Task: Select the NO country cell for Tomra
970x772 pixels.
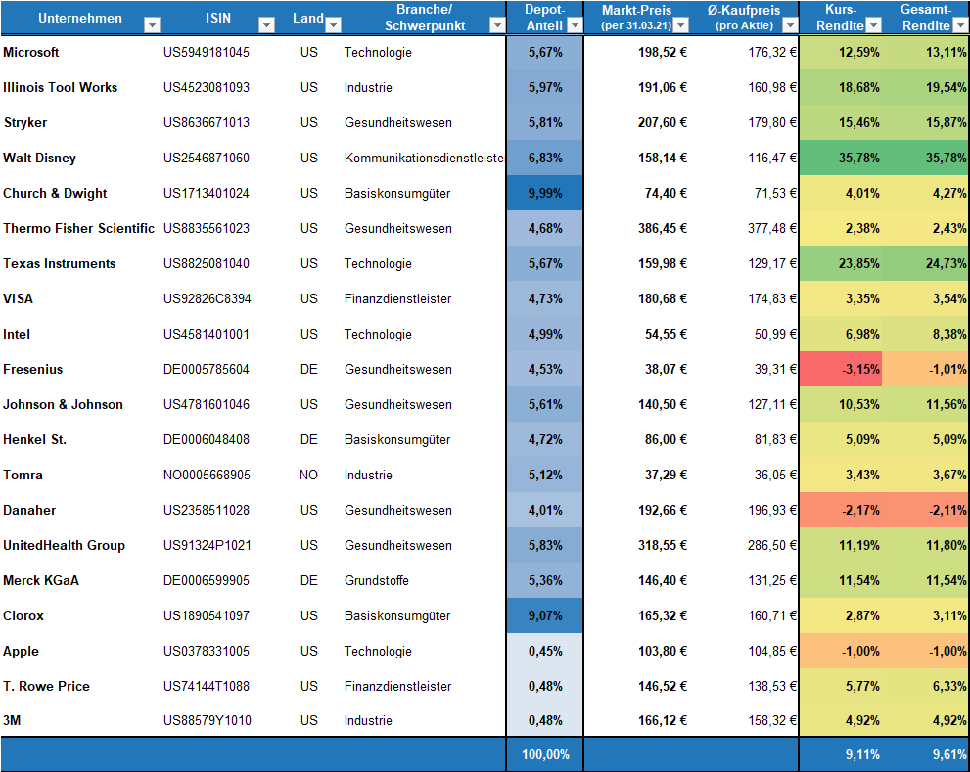Action: point(308,476)
